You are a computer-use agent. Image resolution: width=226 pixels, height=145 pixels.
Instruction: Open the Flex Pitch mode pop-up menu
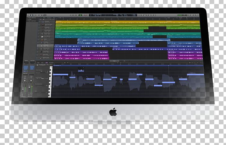[x=52, y=63]
